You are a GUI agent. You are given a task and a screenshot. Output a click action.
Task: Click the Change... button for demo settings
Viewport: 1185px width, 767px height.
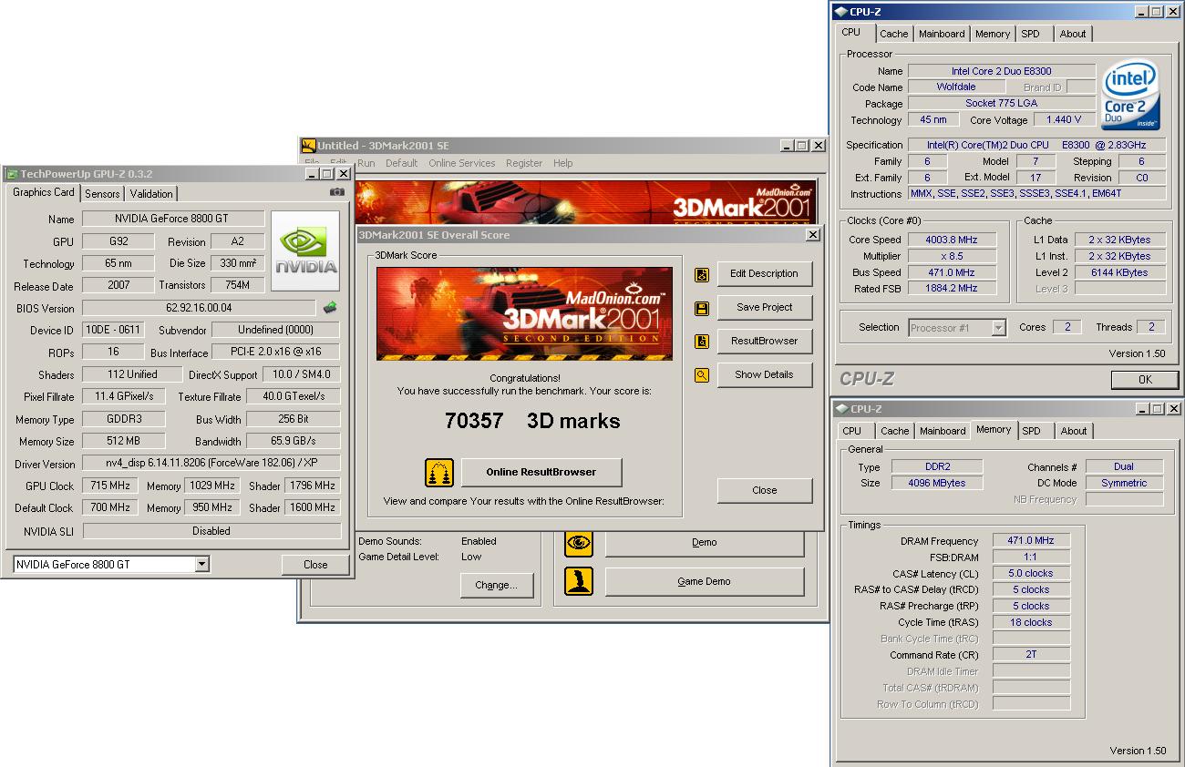point(496,585)
